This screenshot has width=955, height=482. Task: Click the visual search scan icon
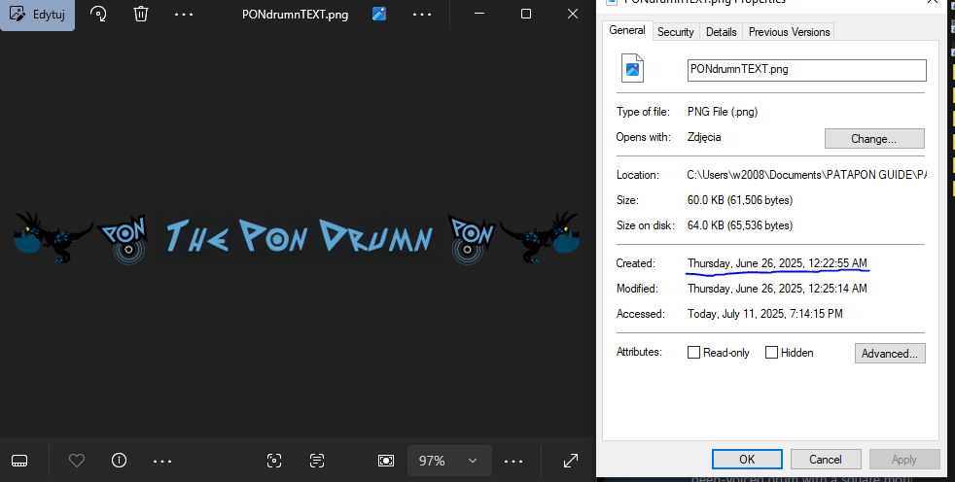[x=274, y=461]
